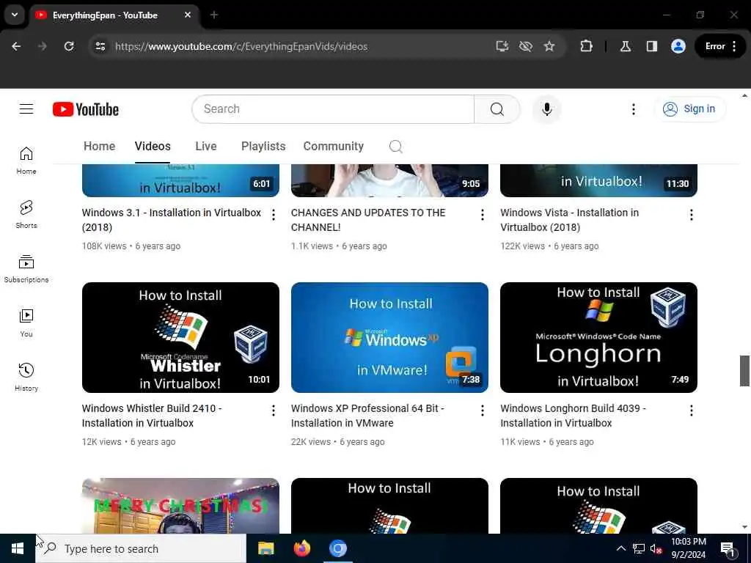The width and height of the screenshot is (751, 563).
Task: Open the taskbar clock showing 10:03 PM
Action: (x=688, y=548)
